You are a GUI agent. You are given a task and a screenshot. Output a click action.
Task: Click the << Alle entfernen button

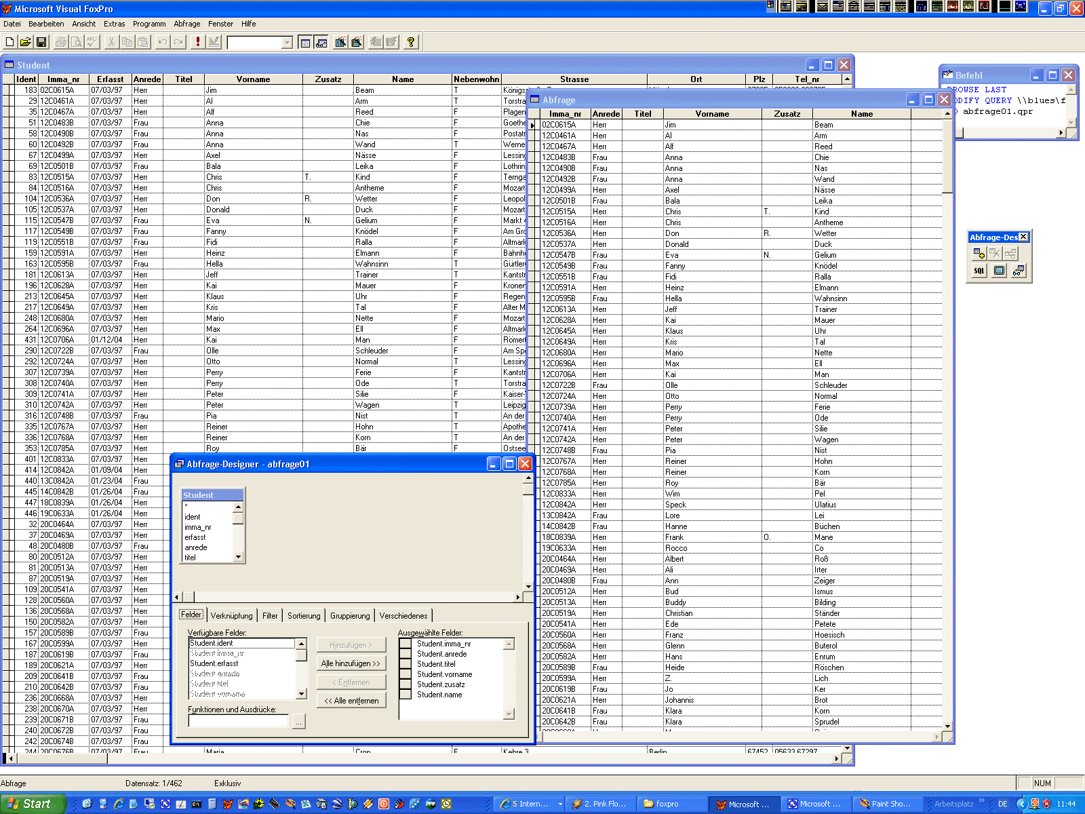[x=351, y=701]
